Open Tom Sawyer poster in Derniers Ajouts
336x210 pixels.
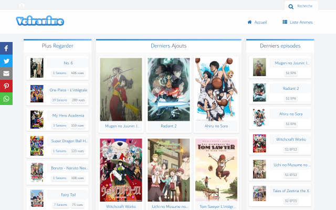click(216, 170)
